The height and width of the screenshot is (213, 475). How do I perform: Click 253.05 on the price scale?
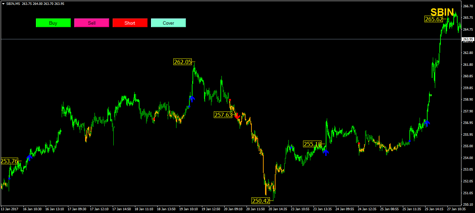[468, 169]
